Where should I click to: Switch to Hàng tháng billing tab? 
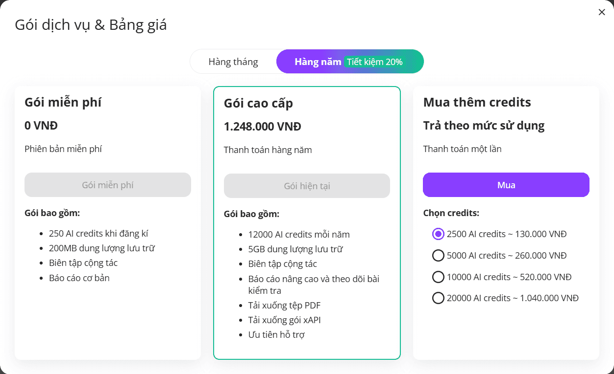point(233,62)
